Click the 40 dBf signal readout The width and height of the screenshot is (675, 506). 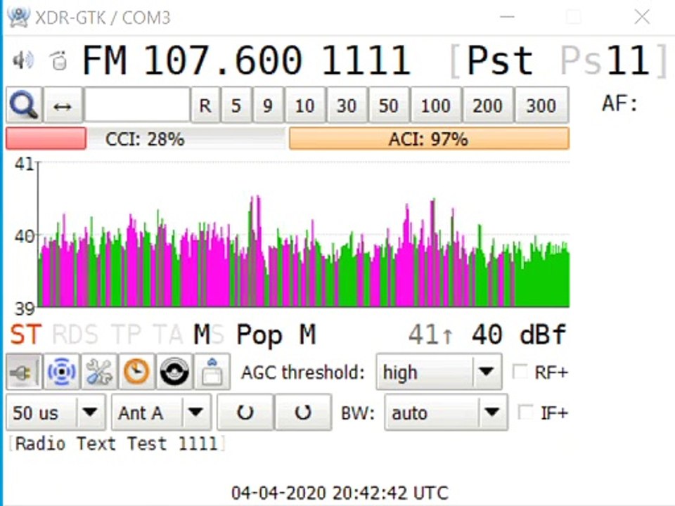pyautogui.click(x=518, y=335)
